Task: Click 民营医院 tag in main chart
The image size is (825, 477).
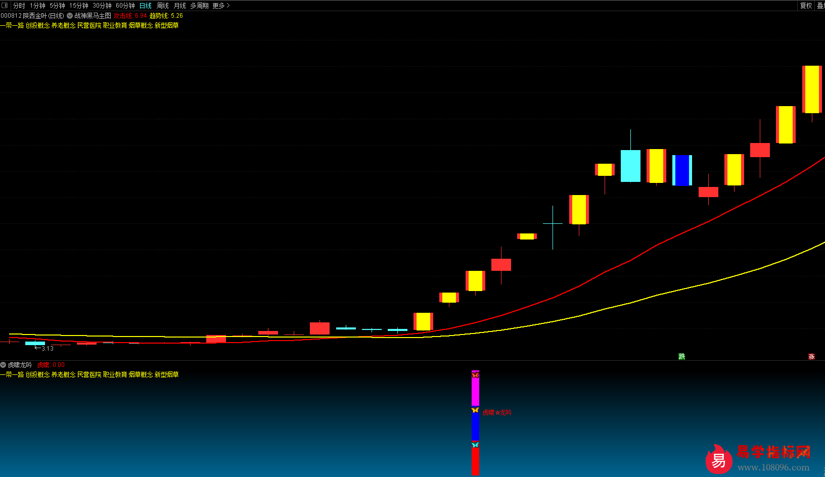Action: [x=89, y=25]
